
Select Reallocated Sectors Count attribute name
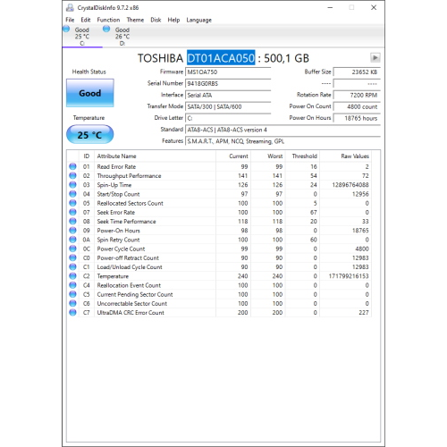[131, 203]
